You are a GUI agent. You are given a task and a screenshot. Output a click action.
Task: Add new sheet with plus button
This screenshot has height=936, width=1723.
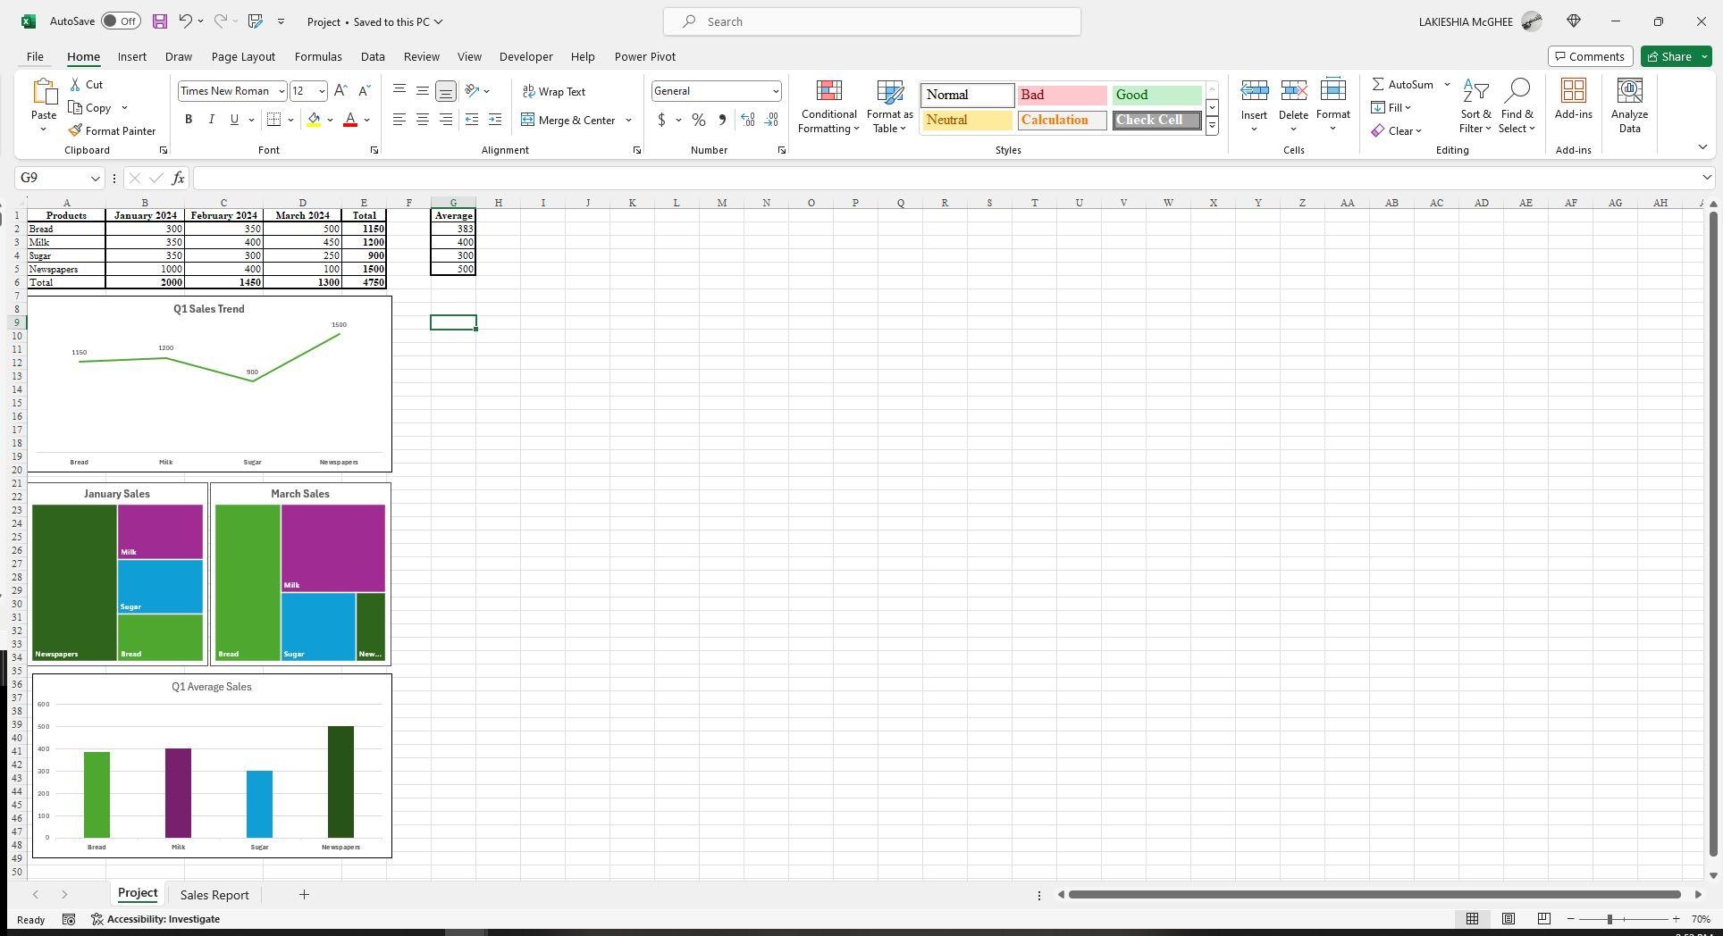tap(304, 895)
